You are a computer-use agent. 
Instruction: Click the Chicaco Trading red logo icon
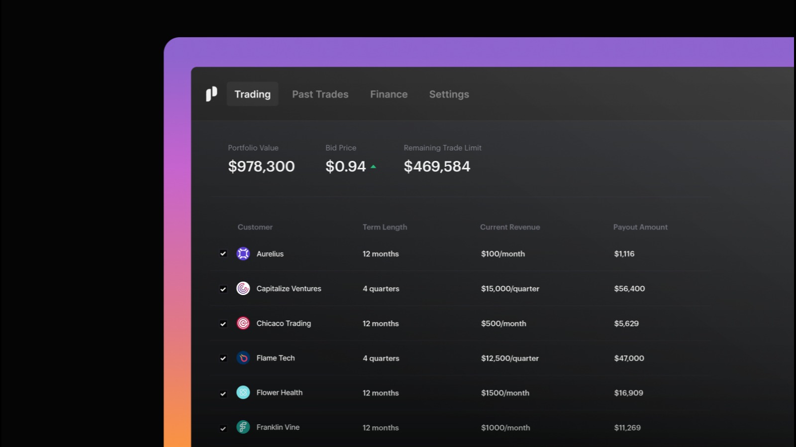tap(243, 323)
